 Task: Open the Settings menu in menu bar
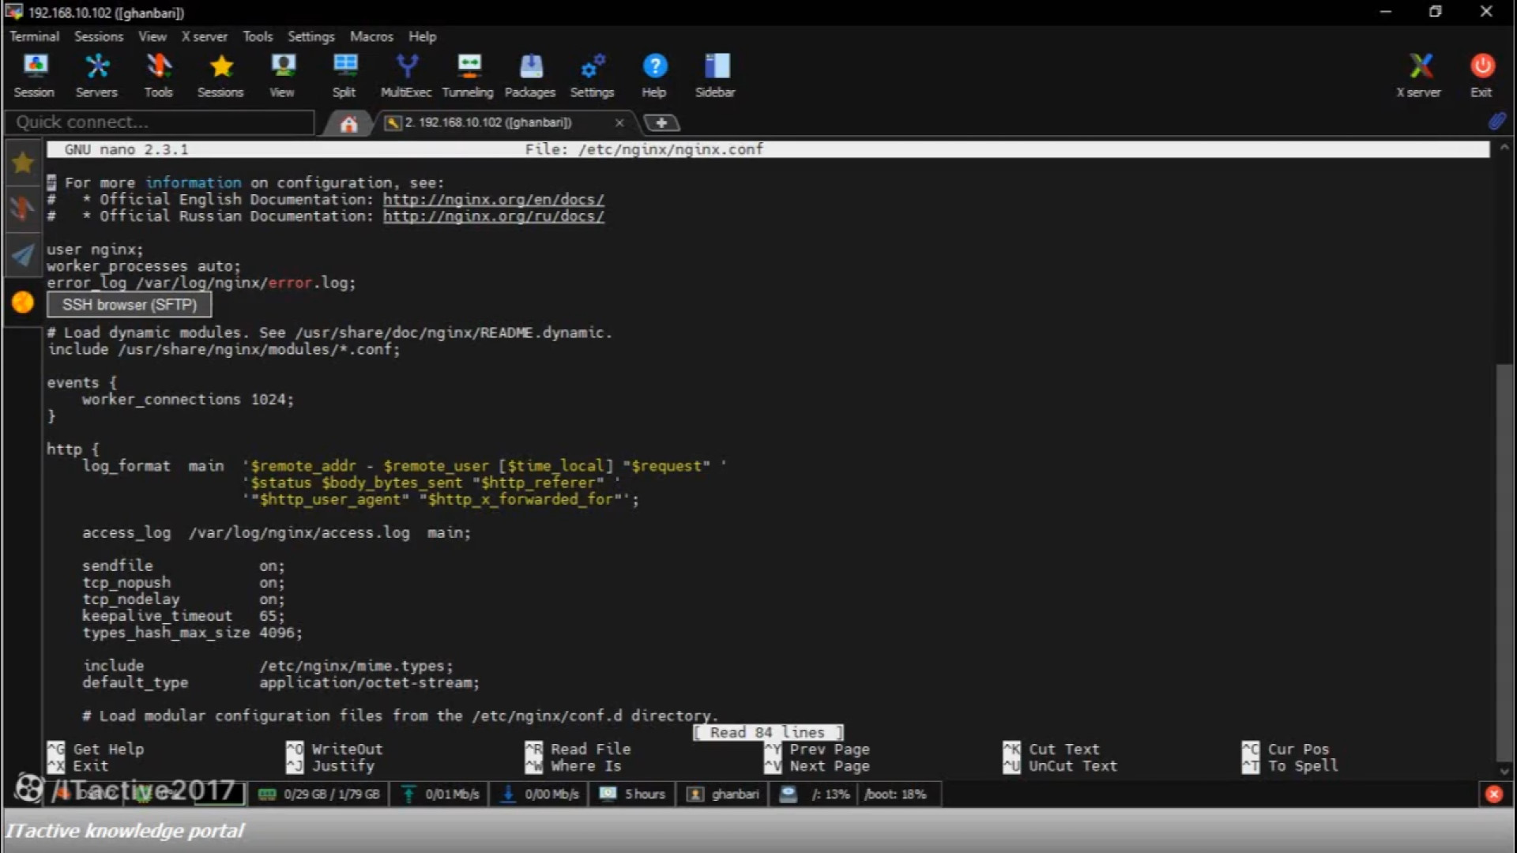311,36
